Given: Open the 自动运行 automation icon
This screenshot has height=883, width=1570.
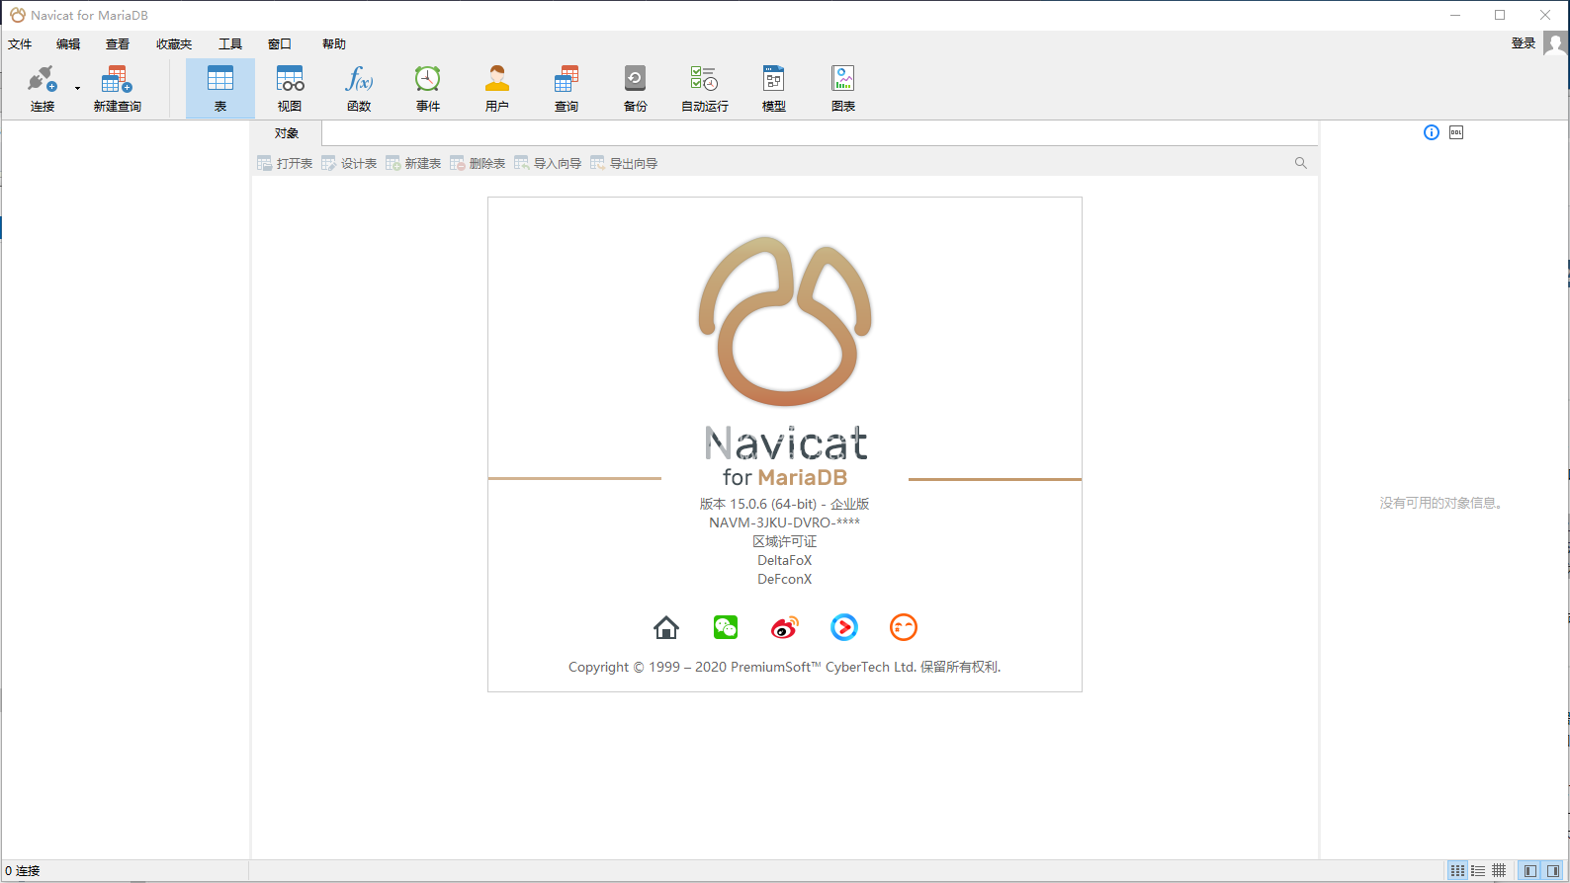Looking at the screenshot, I should pos(705,79).
